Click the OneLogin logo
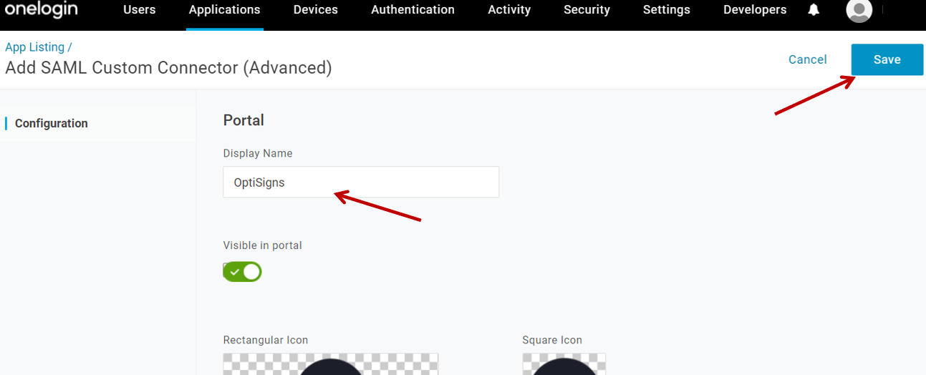 click(41, 10)
